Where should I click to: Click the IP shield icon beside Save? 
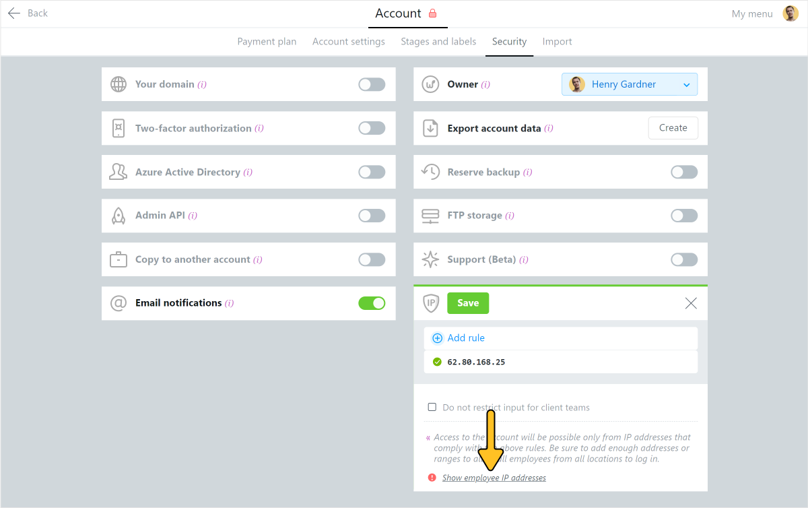point(431,303)
